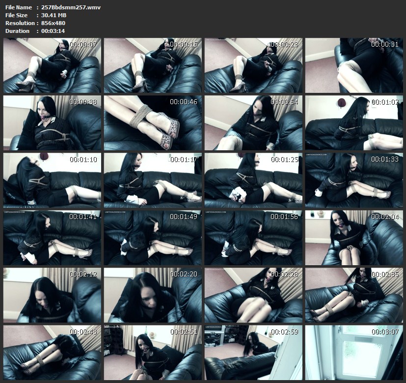Image resolution: width=406 pixels, height=383 pixels.
Task: Click the thumbnail stamped 00:02:43
Action: 52,353
